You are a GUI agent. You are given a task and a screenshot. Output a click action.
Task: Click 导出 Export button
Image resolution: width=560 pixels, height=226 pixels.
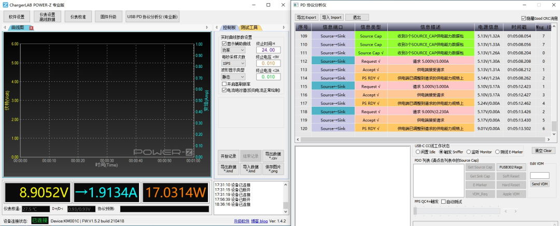[306, 17]
